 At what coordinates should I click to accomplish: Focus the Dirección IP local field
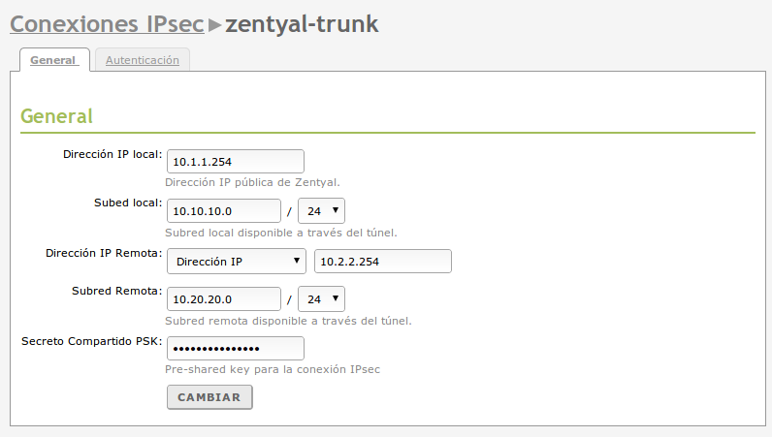(x=236, y=162)
